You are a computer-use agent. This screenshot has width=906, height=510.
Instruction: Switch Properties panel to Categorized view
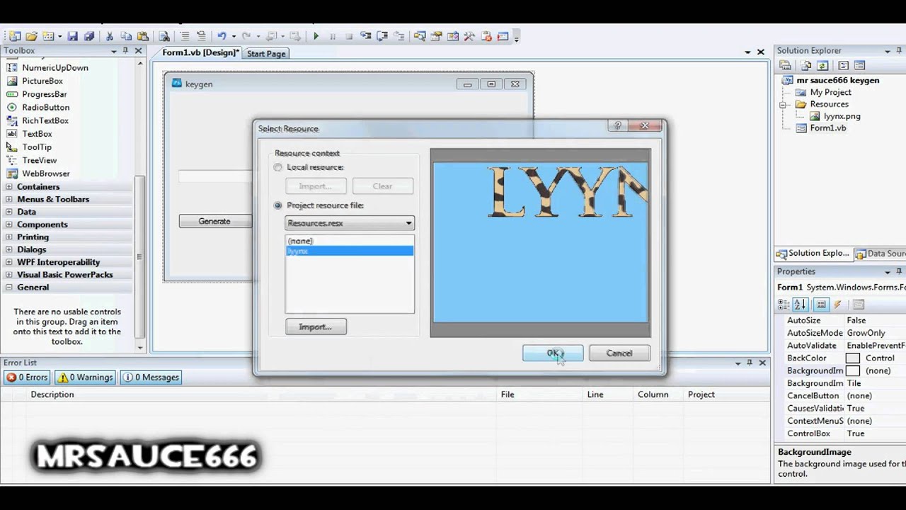point(784,305)
